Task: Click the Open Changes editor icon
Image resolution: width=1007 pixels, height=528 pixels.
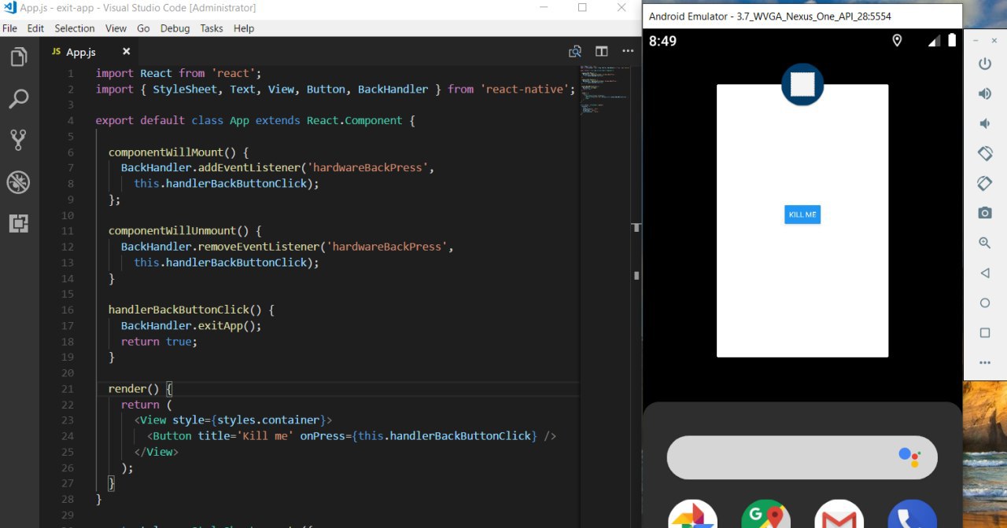Action: (575, 52)
